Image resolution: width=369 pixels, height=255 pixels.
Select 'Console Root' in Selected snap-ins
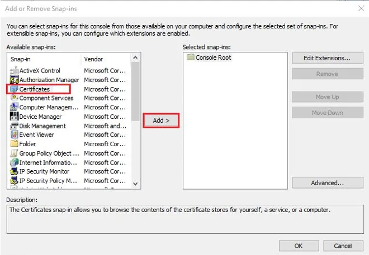click(213, 57)
